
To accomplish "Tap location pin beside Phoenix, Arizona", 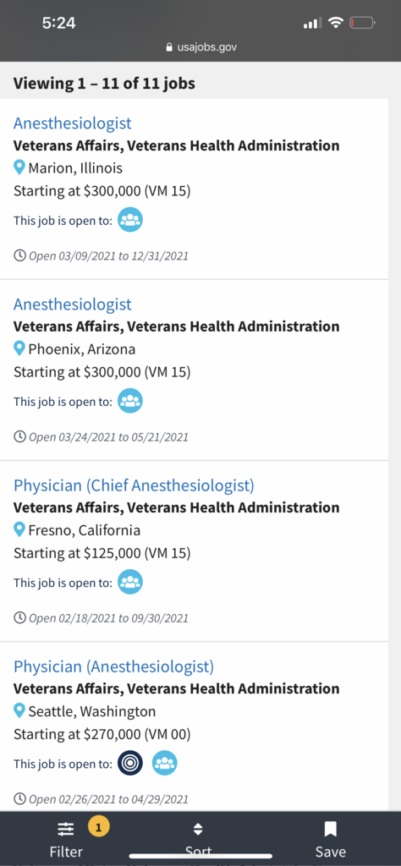I will pos(19,348).
